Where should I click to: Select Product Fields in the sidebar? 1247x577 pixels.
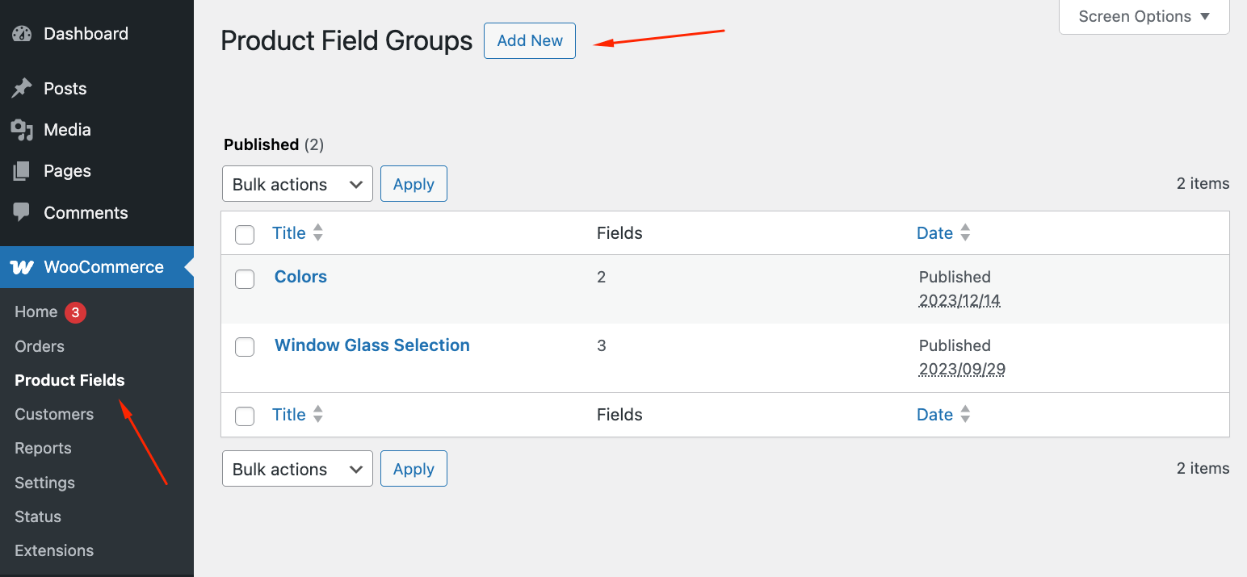point(69,379)
